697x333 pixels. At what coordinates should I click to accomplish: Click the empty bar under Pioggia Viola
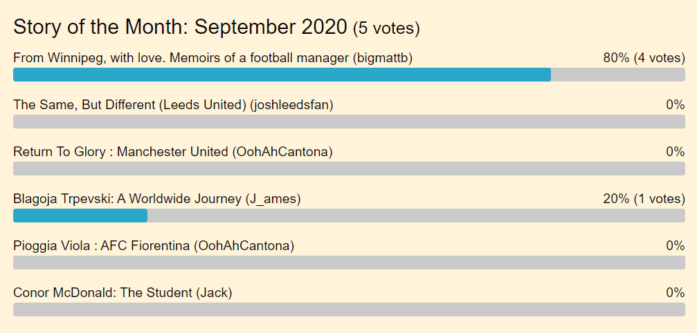coord(349,263)
